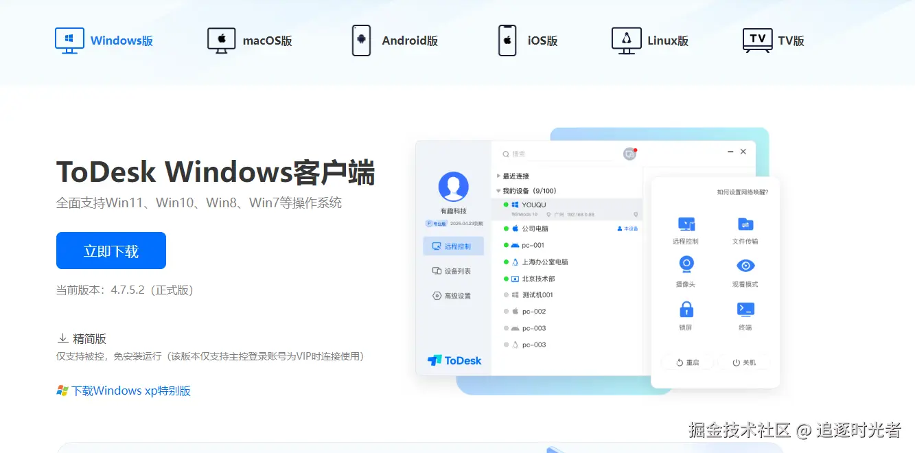Switch to the macOS版 tab
915x453 pixels.
point(250,40)
